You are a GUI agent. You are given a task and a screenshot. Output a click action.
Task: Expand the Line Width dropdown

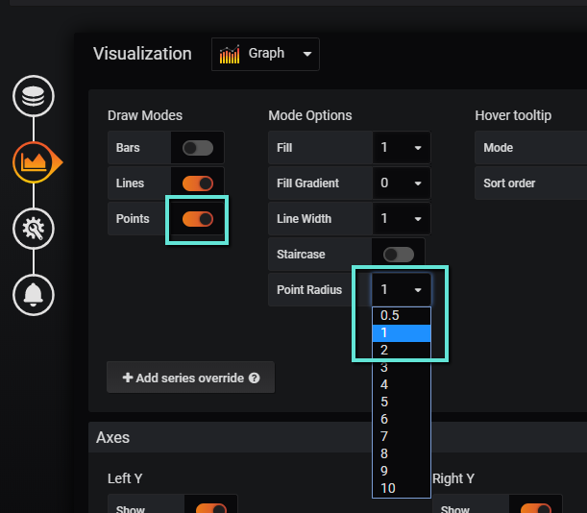(x=401, y=219)
